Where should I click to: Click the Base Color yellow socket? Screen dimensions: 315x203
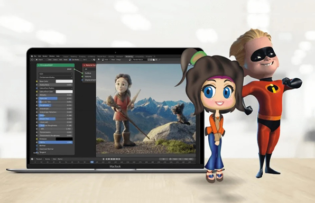tap(37, 81)
